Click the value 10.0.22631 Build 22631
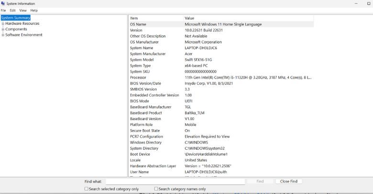Viewport: 373px width, 194px height. coord(204,30)
